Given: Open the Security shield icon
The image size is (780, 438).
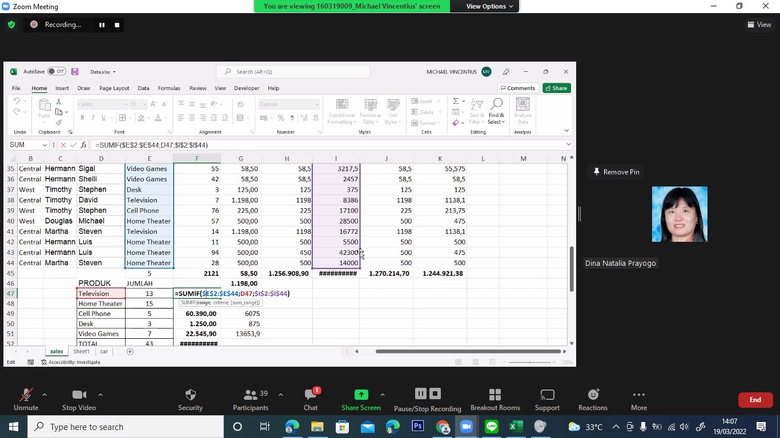Looking at the screenshot, I should (190, 395).
